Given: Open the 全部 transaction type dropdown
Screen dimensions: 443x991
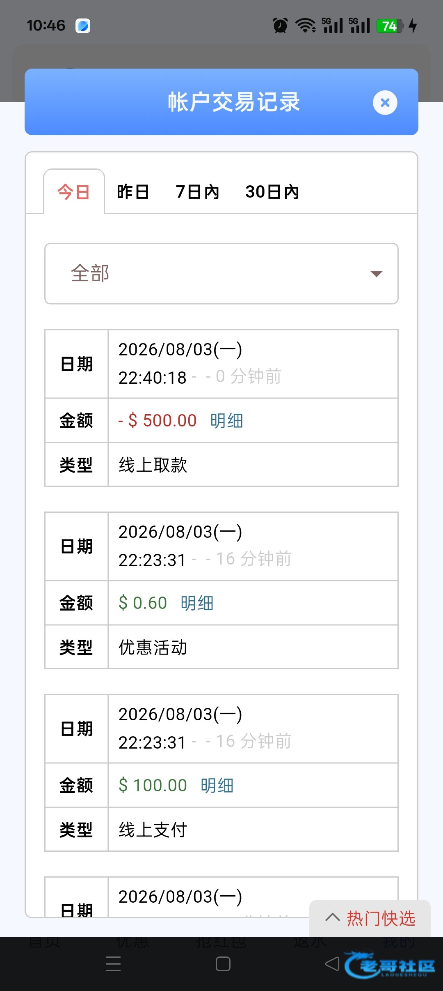Looking at the screenshot, I should (221, 274).
